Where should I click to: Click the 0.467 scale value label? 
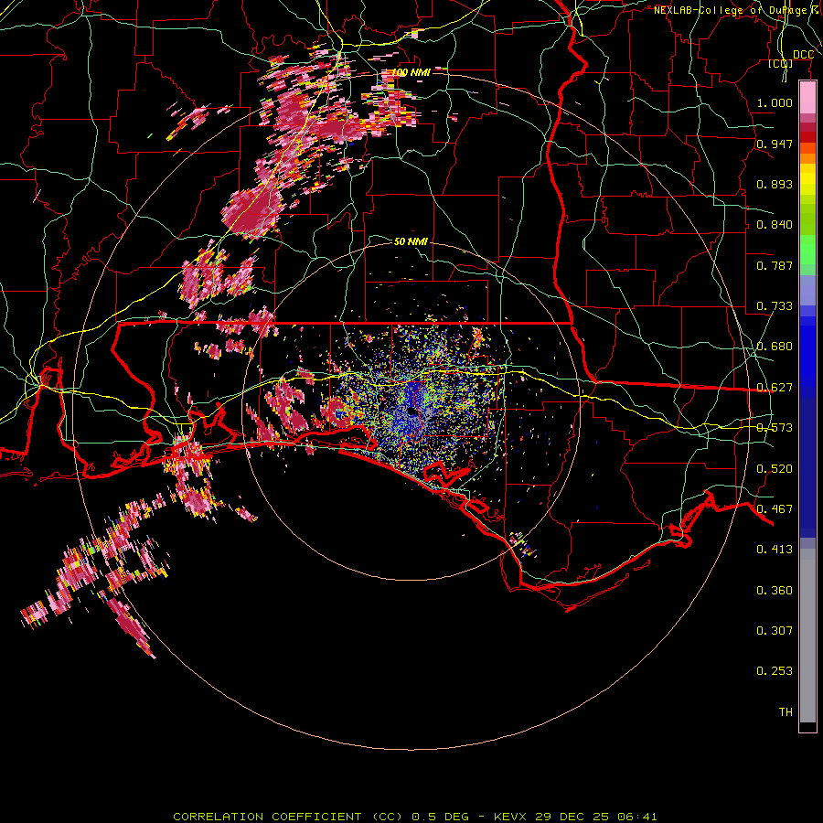(775, 509)
